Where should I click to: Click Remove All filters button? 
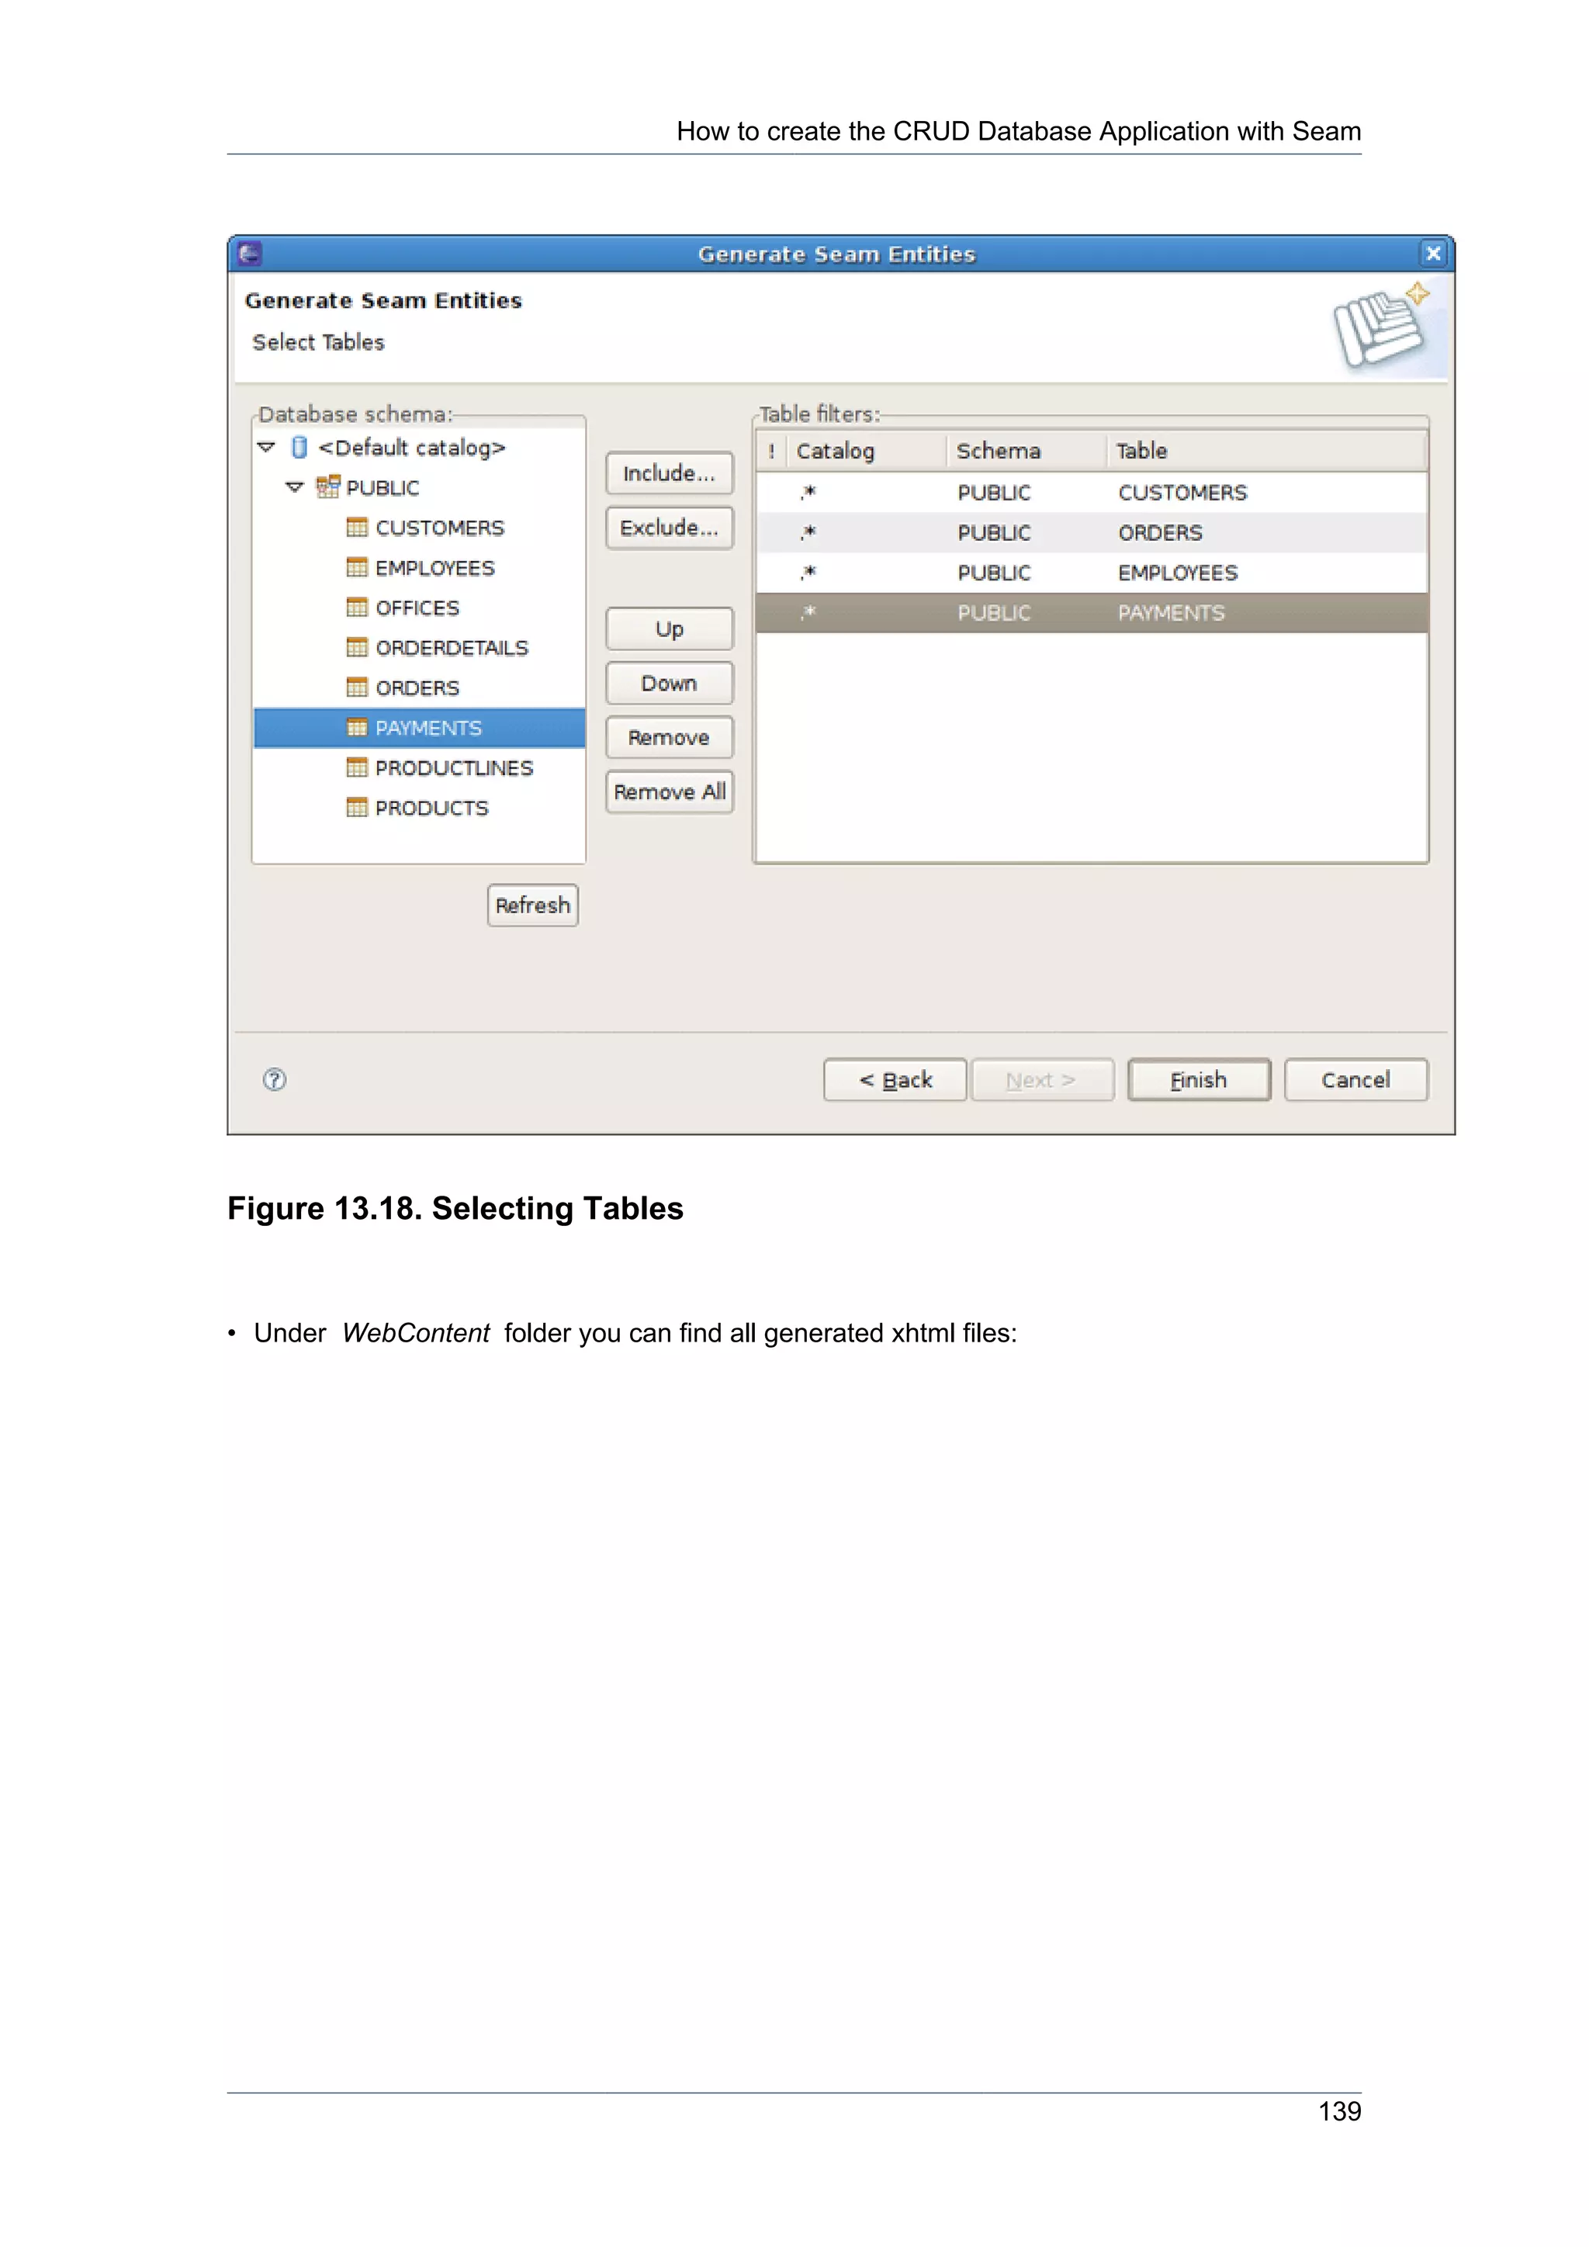pyautogui.click(x=670, y=791)
